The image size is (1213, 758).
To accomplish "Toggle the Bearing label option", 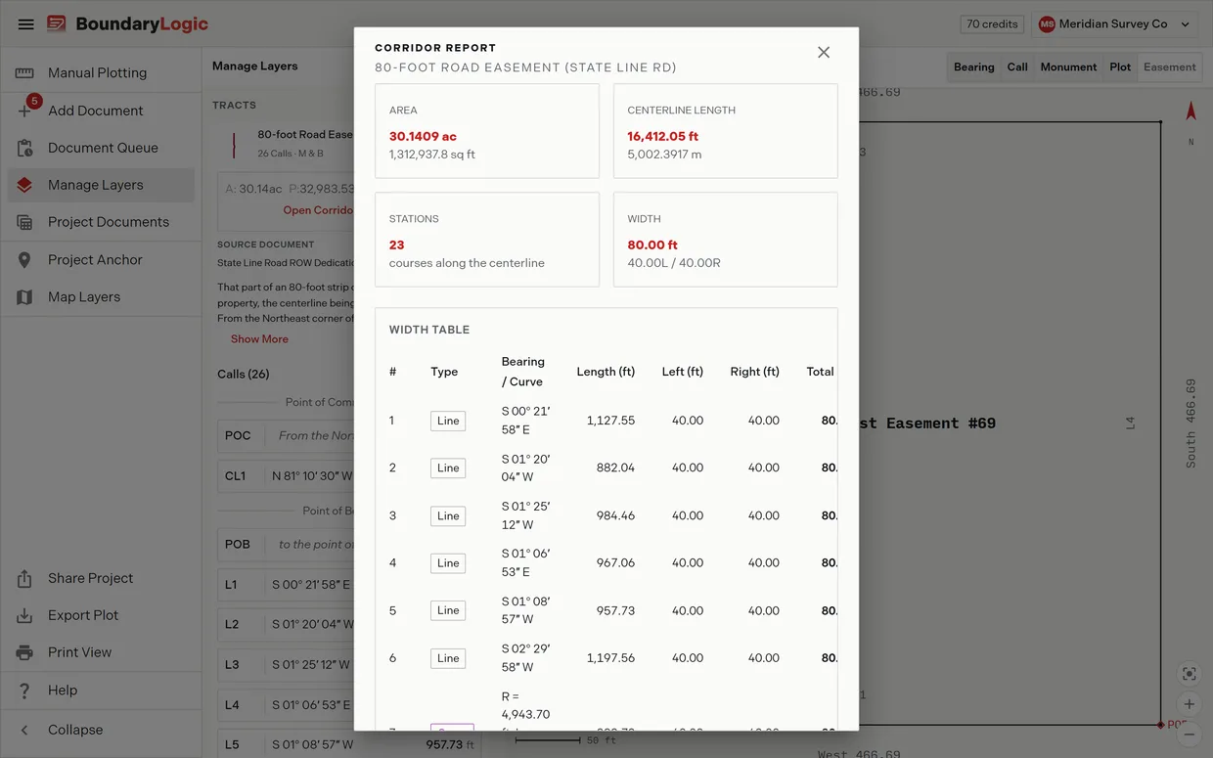I will coord(974,67).
